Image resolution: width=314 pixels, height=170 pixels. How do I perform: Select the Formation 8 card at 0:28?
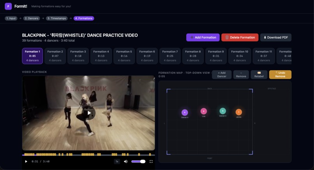pos(193,56)
